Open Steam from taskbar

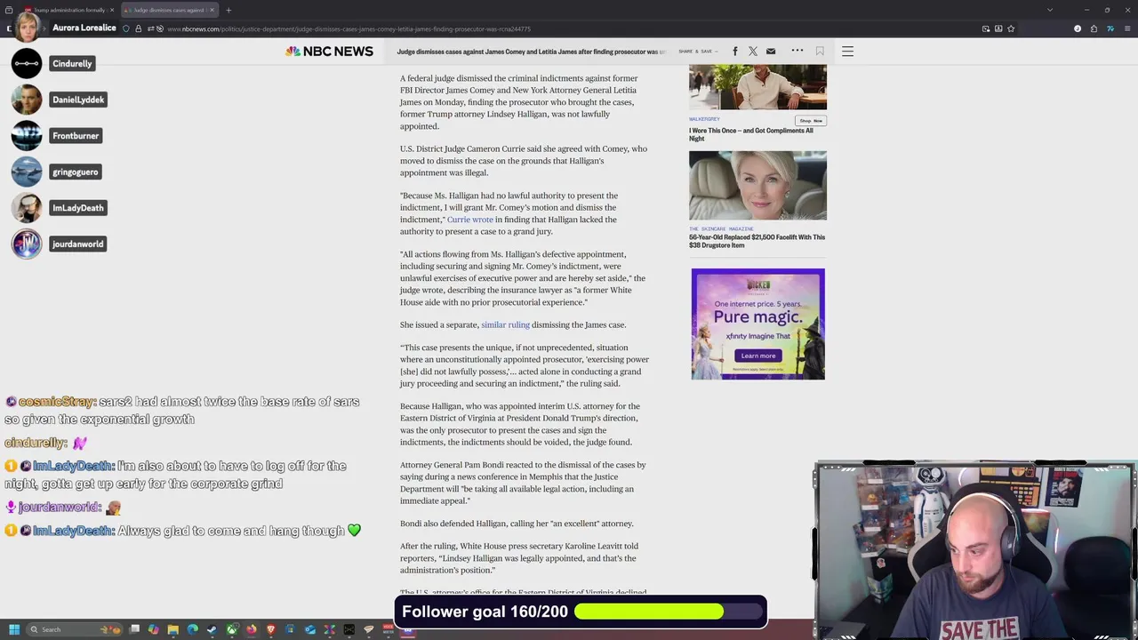[x=212, y=629]
